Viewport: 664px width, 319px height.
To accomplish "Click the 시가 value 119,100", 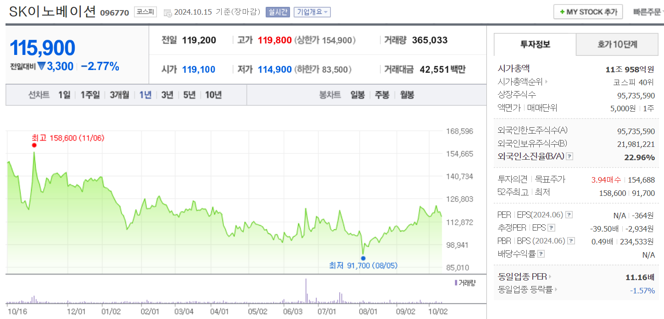I will pyautogui.click(x=199, y=70).
